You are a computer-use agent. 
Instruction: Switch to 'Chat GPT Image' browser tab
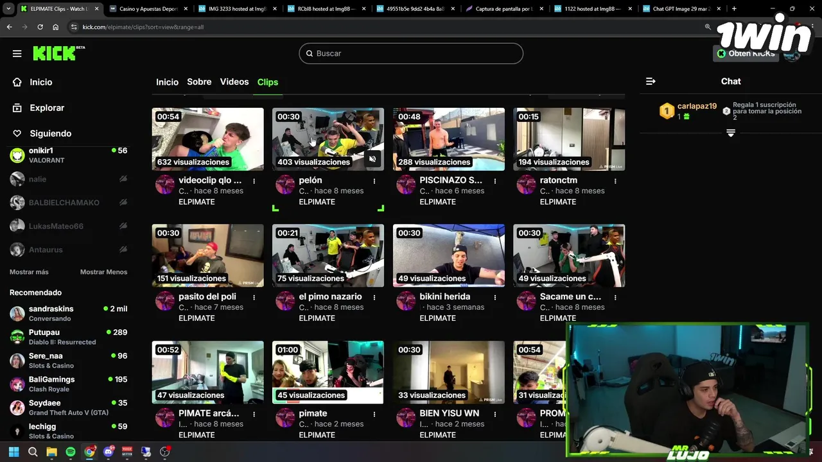coord(683,9)
